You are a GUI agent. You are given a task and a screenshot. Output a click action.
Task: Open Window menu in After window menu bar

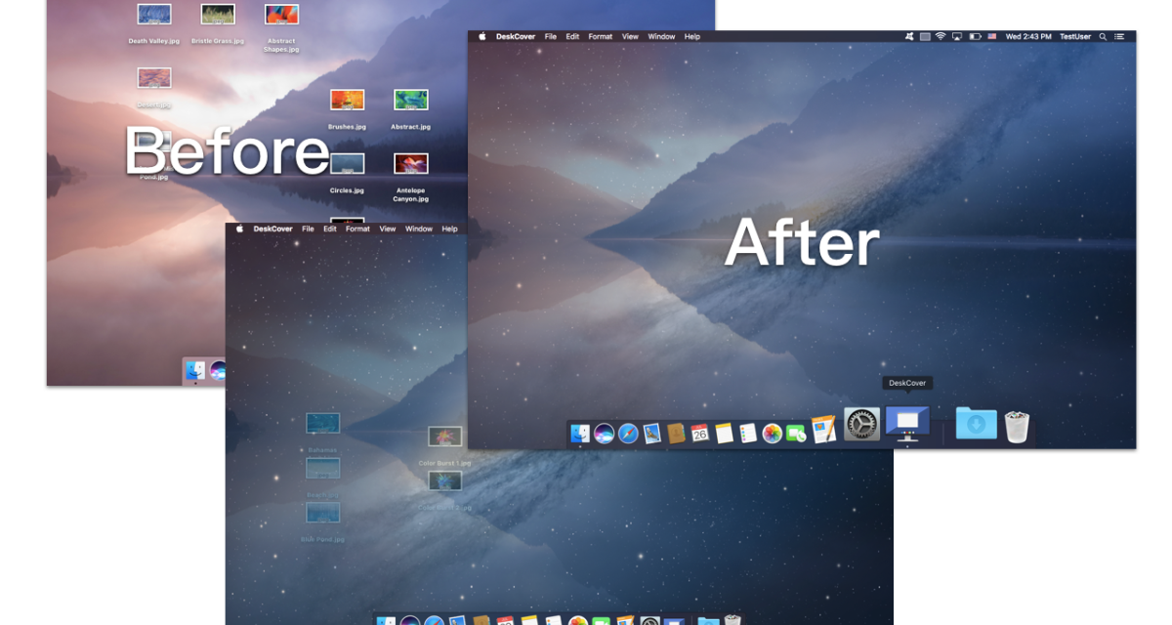[x=661, y=36]
